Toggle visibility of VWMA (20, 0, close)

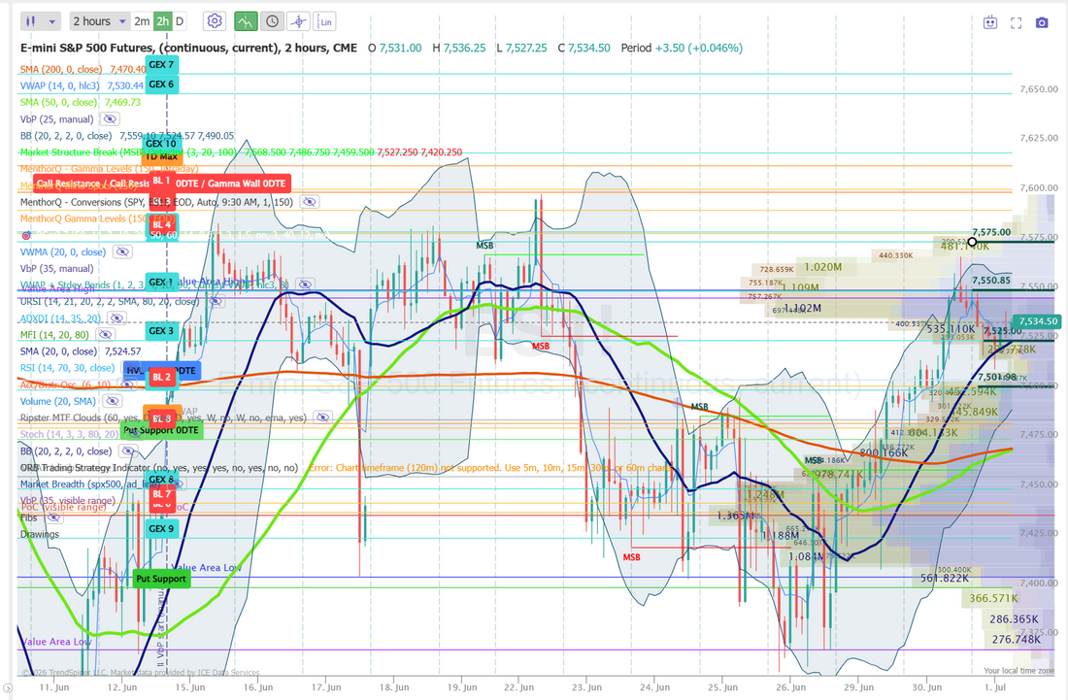[122, 252]
